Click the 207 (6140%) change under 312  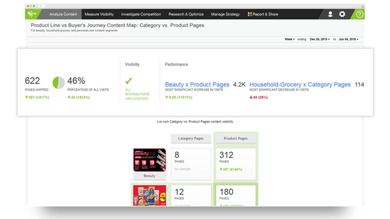[231, 169]
